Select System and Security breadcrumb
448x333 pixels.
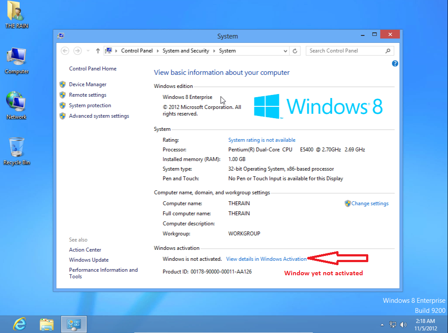(186, 51)
